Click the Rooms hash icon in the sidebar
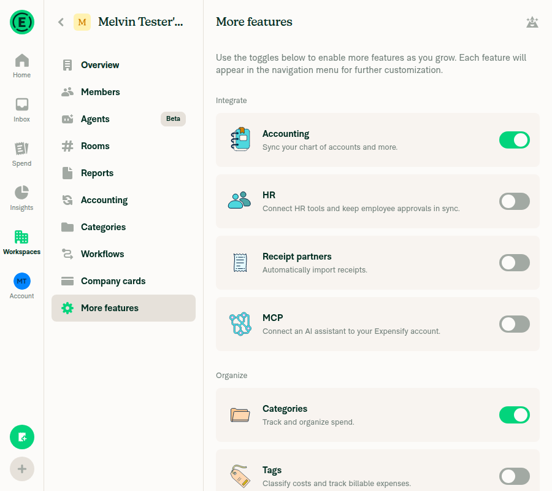552x491 pixels. pyautogui.click(x=67, y=146)
